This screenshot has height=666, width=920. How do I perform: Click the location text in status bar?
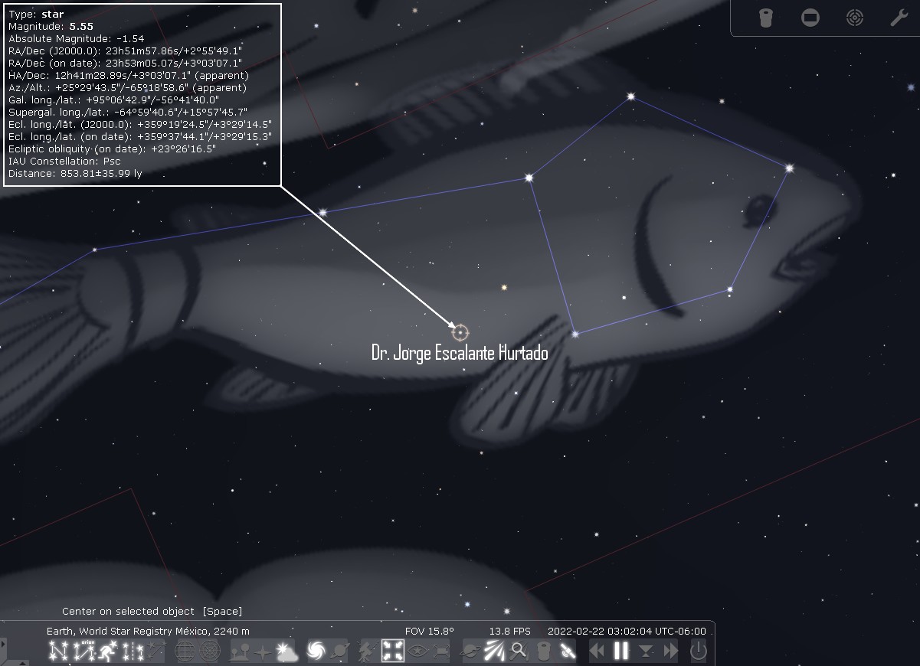[149, 632]
